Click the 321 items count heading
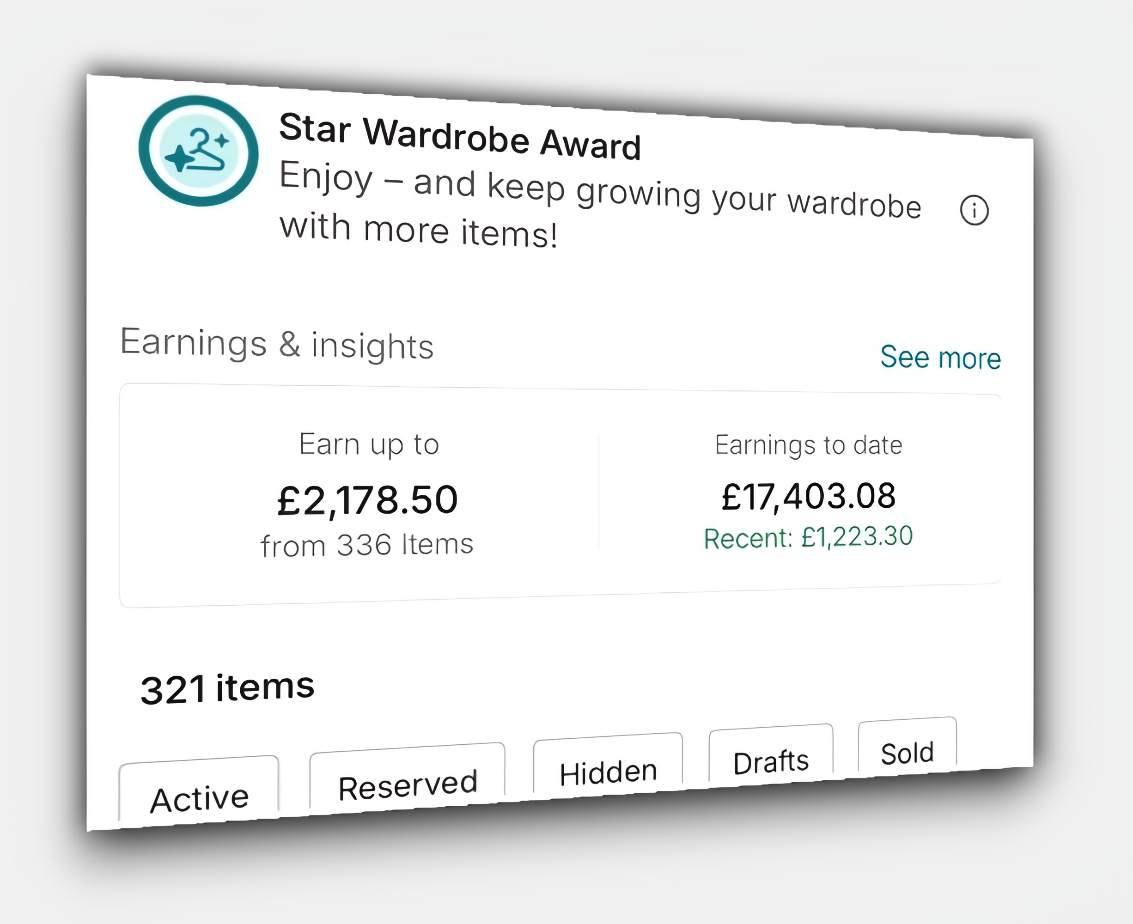The width and height of the screenshot is (1133, 924). coord(227,688)
